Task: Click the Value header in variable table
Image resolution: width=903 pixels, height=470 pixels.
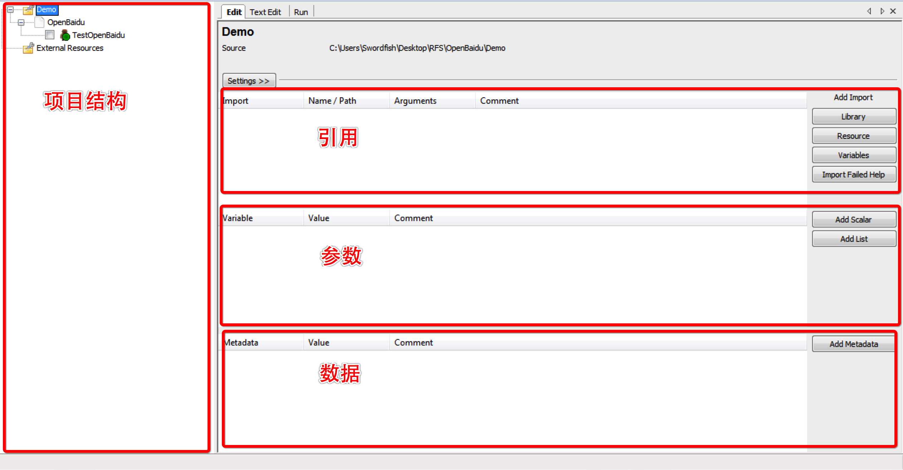Action: tap(346, 218)
